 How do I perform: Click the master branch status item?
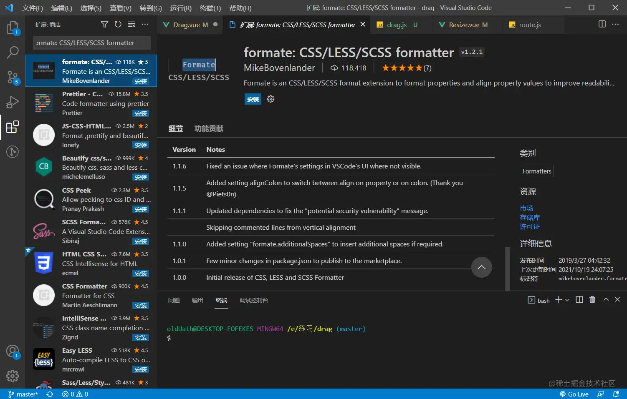click(x=23, y=394)
